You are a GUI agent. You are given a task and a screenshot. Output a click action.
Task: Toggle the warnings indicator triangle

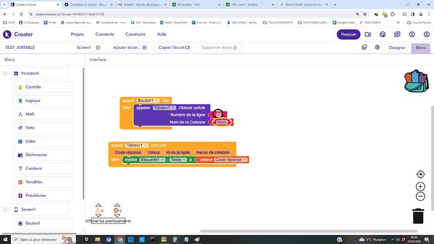[x=97, y=211]
